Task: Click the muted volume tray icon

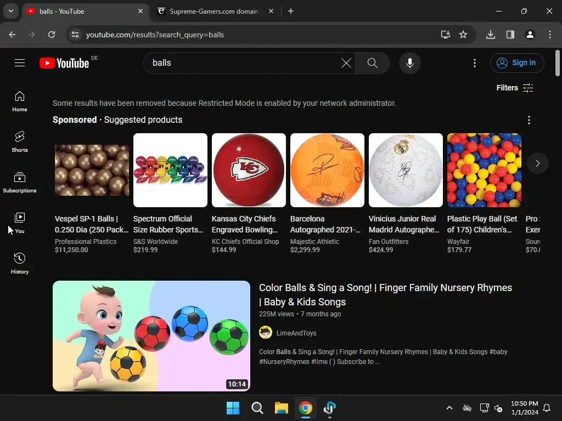Action: [x=498, y=408]
